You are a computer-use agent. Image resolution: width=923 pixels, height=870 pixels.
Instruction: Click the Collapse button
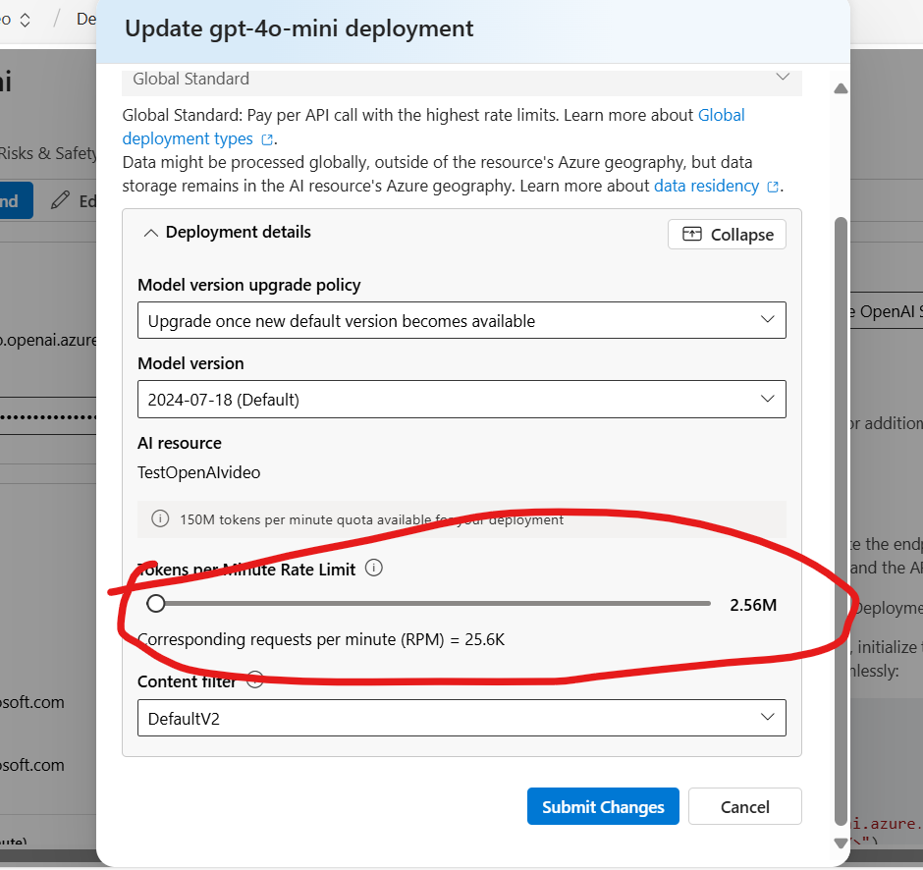(727, 235)
